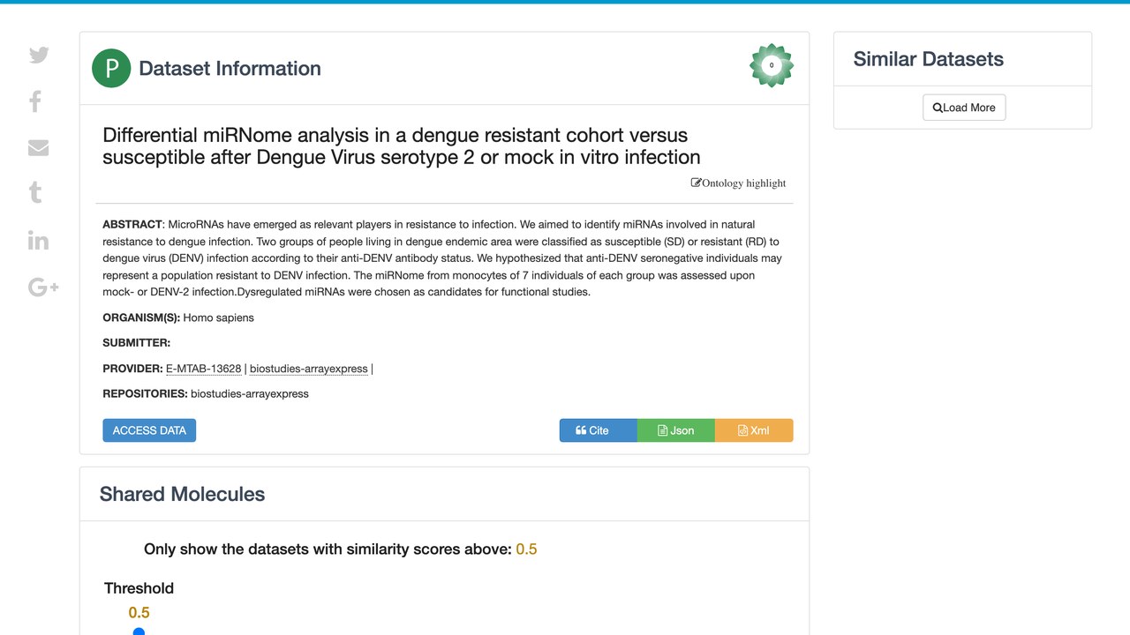Click the SUBMITTER label
Screen dimensions: 1130x635
click(137, 343)
